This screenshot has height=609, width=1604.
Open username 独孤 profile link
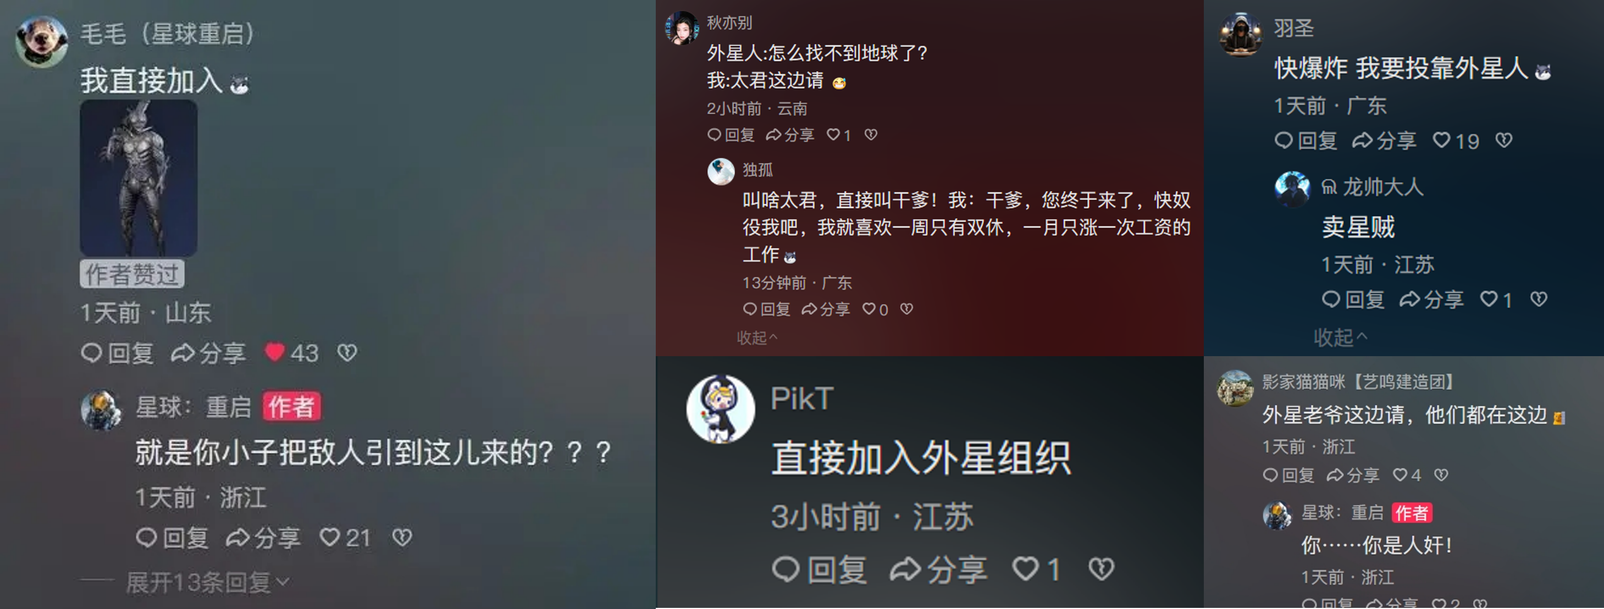758,170
